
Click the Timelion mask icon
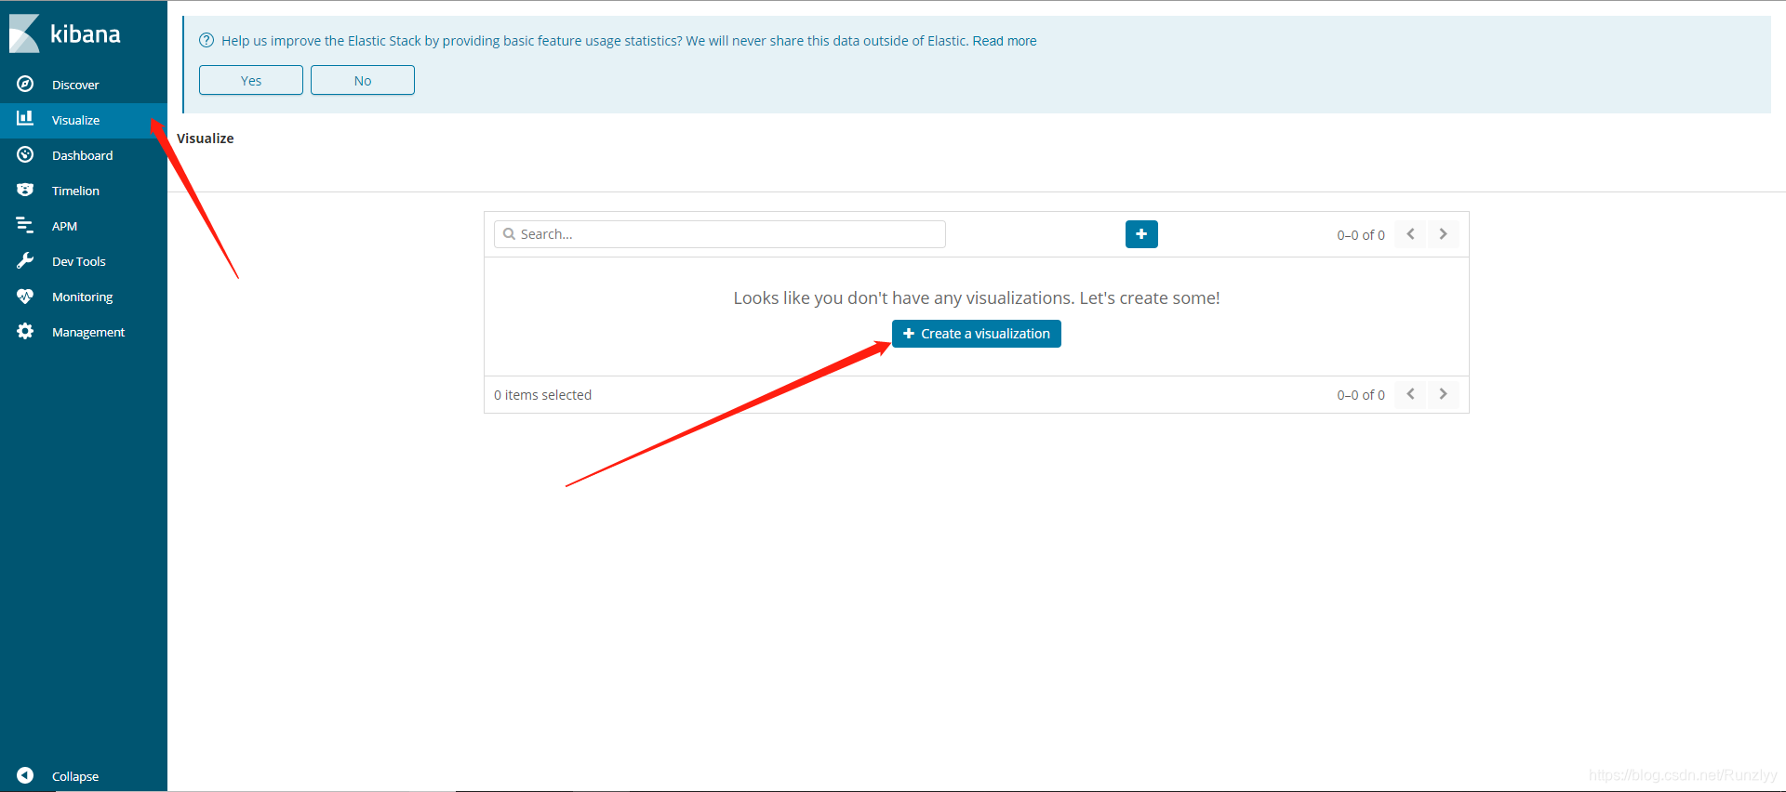25,190
